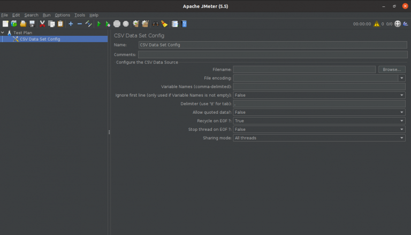Click the Open file folder icon
The width and height of the screenshot is (411, 235).
point(23,24)
